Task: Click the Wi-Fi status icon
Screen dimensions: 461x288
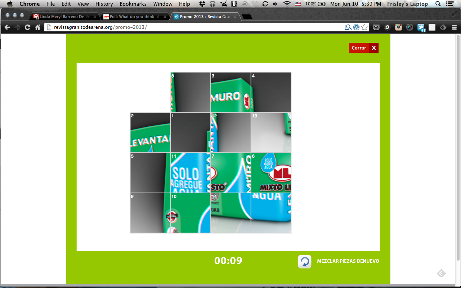Action: 287,4
